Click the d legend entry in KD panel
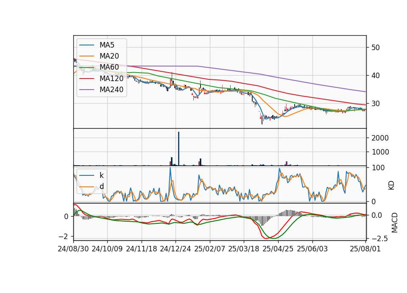Image resolution: width=407 pixels, height=293 pixels. [x=101, y=186]
